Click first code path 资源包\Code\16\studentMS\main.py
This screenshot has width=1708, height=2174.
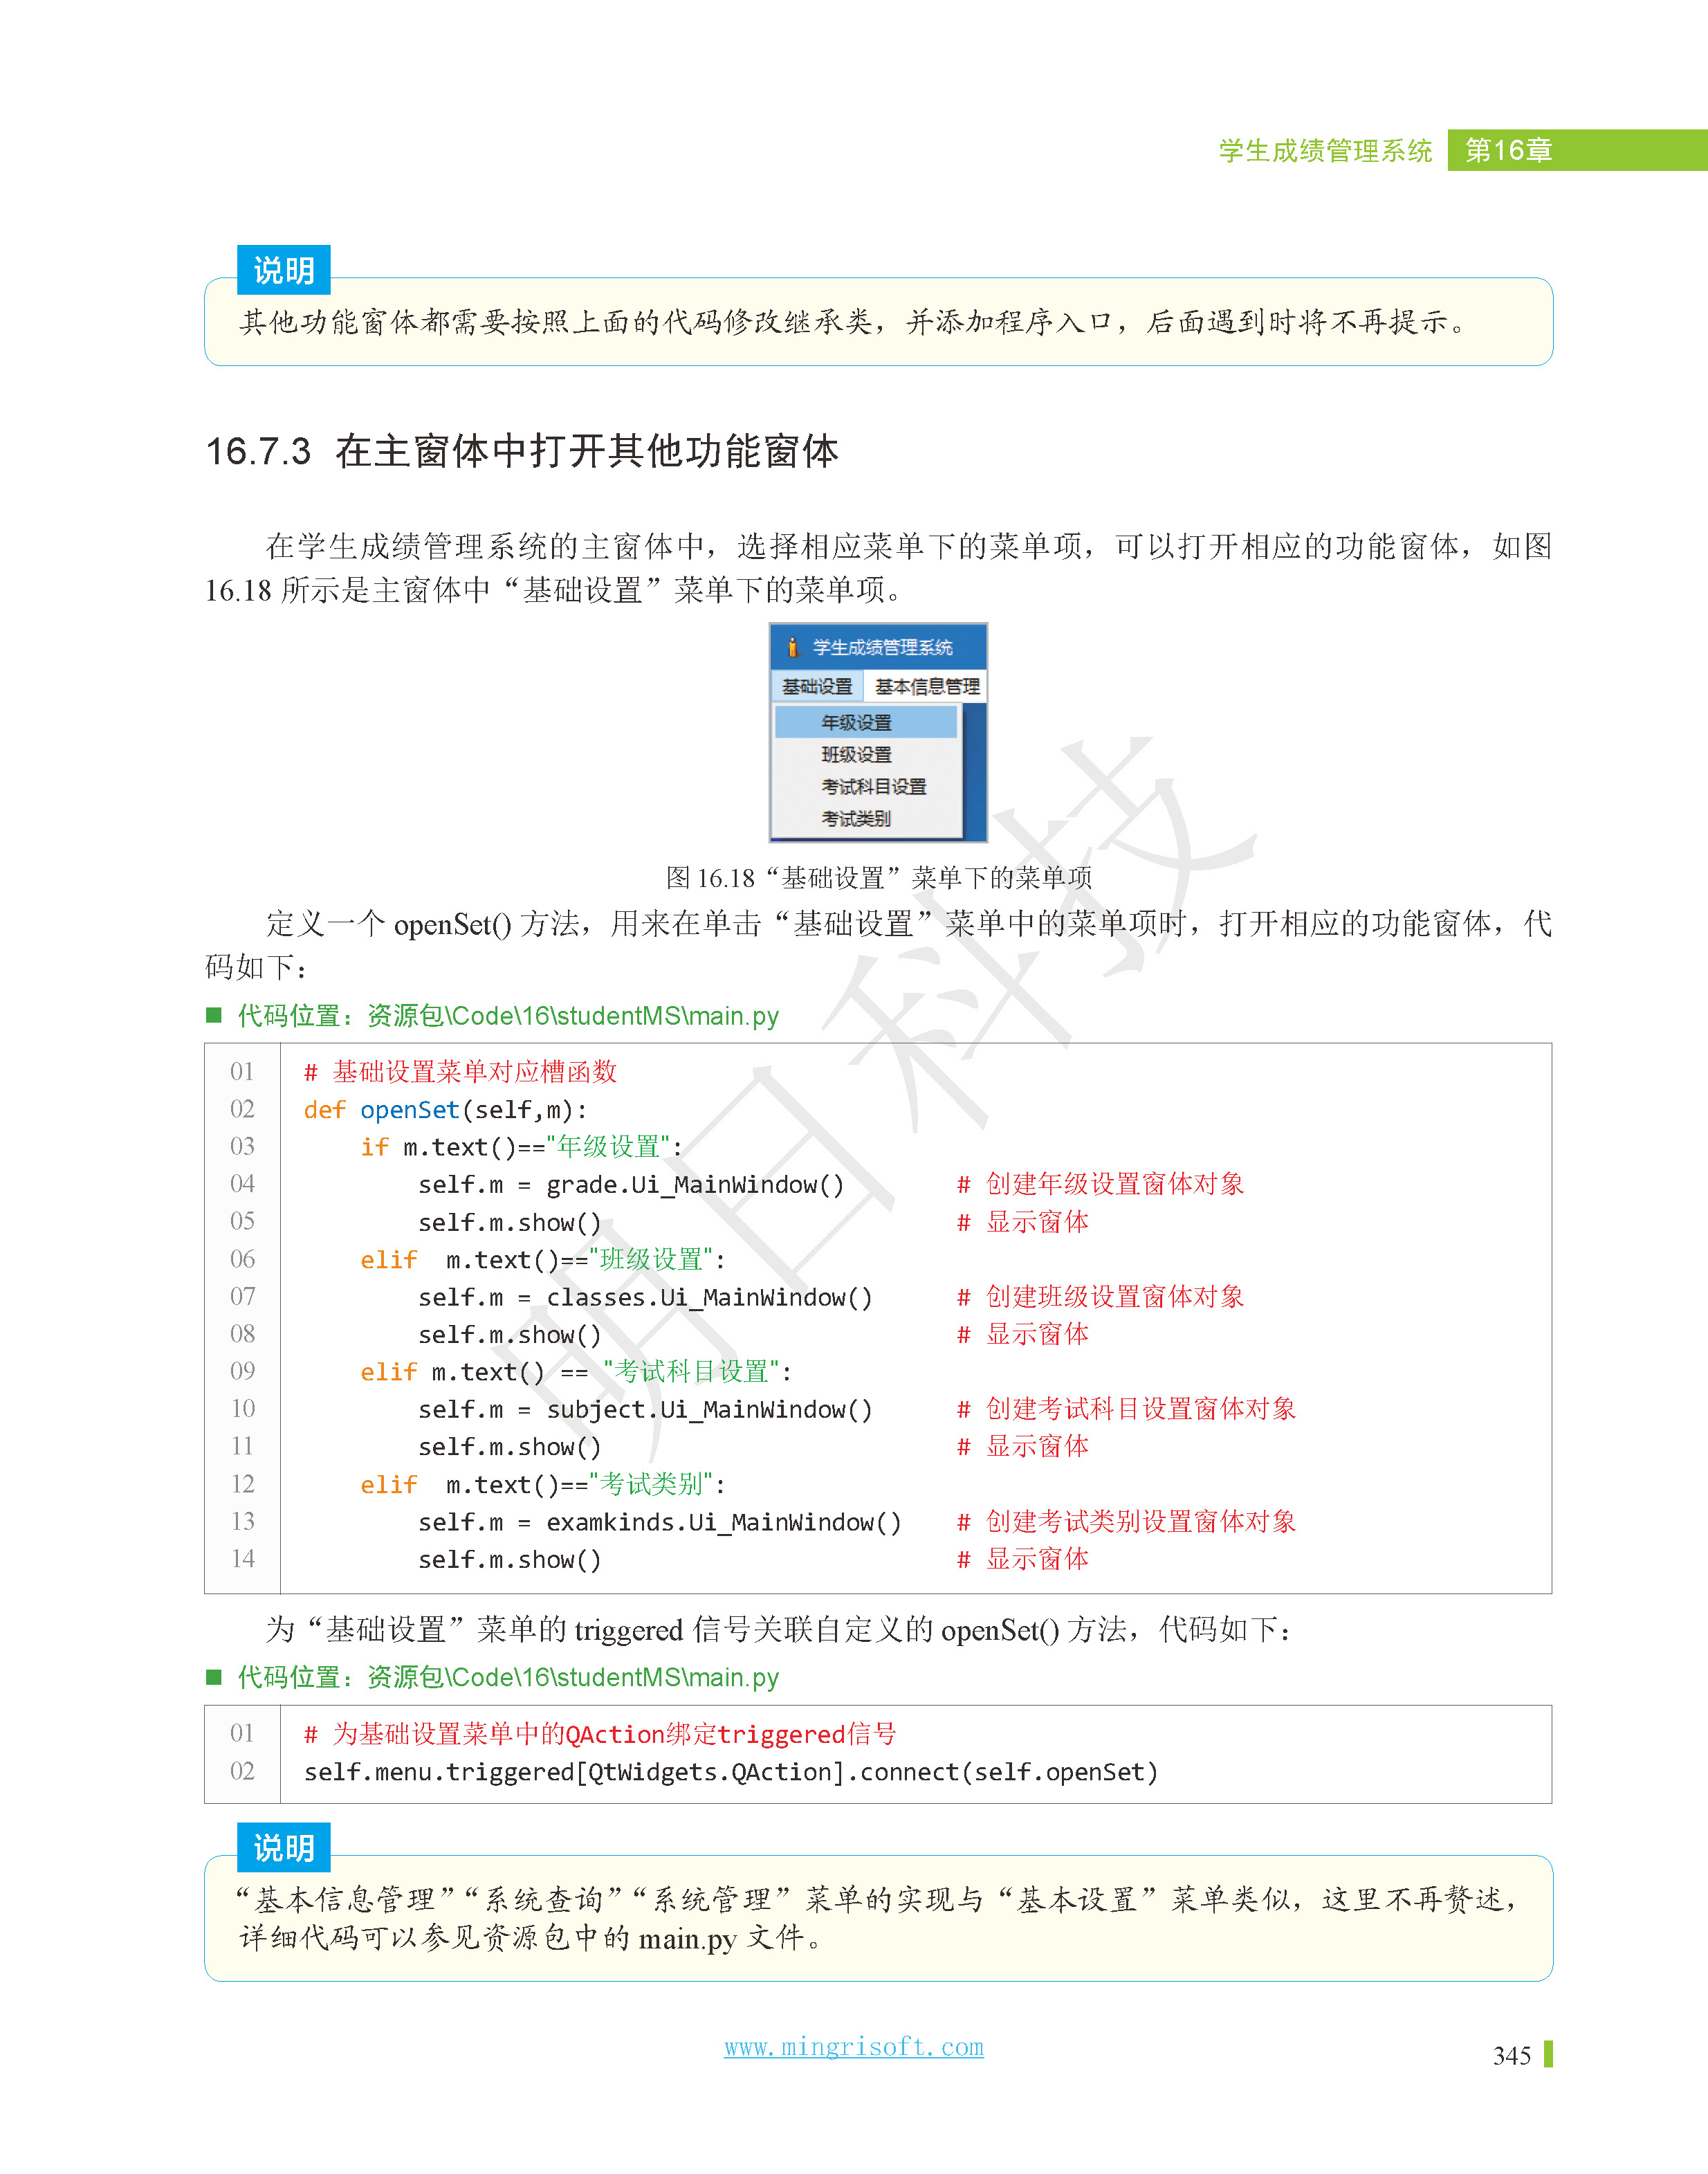(x=572, y=1015)
